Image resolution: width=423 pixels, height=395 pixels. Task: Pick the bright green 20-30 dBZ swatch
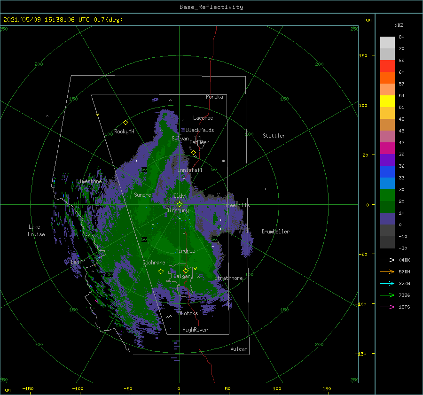pos(387,195)
